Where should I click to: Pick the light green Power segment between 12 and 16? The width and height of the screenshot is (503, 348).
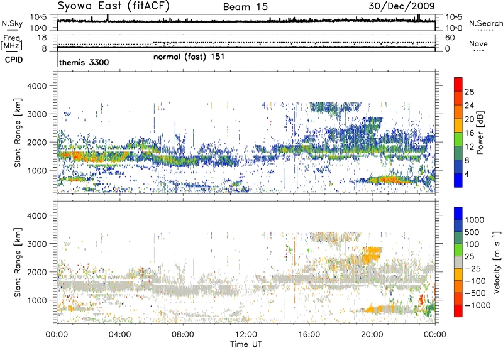coord(458,139)
